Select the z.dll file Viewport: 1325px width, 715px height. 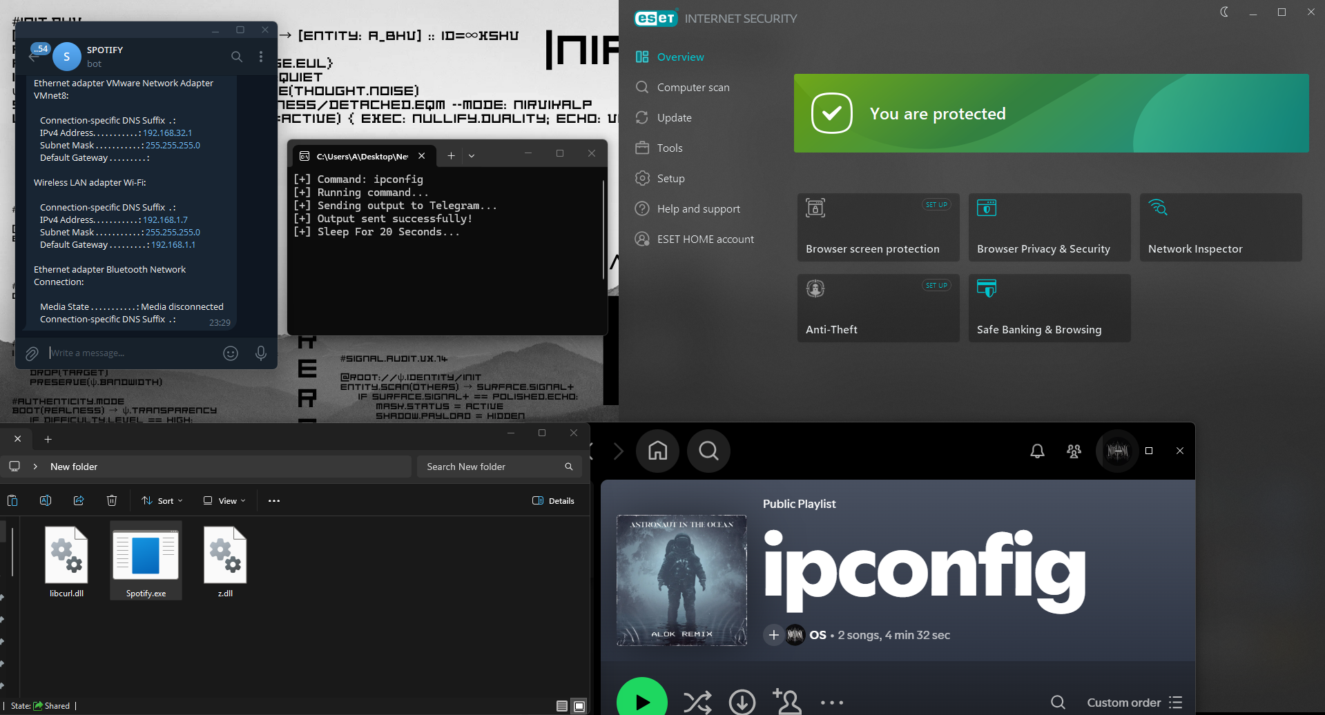point(225,560)
